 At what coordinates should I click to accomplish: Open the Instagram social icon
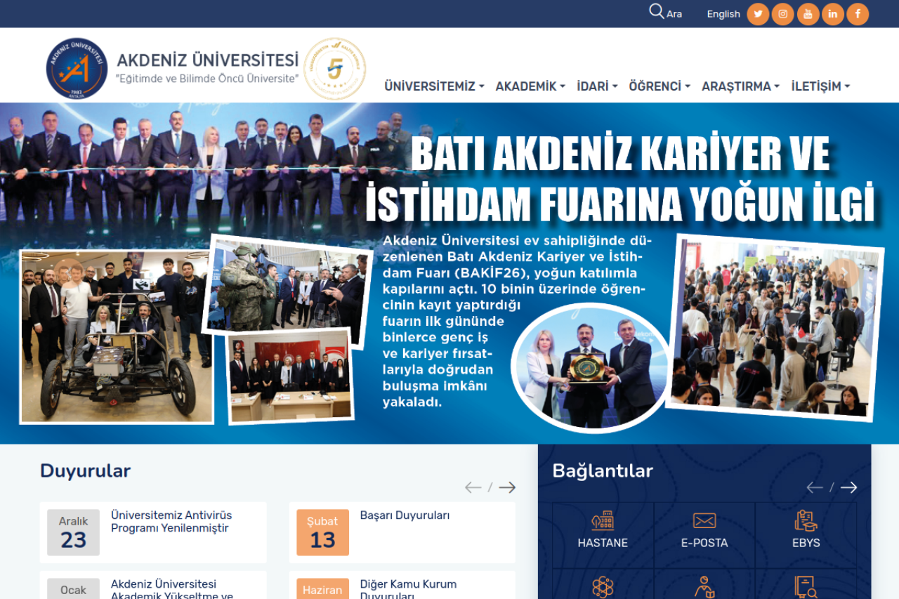point(782,14)
